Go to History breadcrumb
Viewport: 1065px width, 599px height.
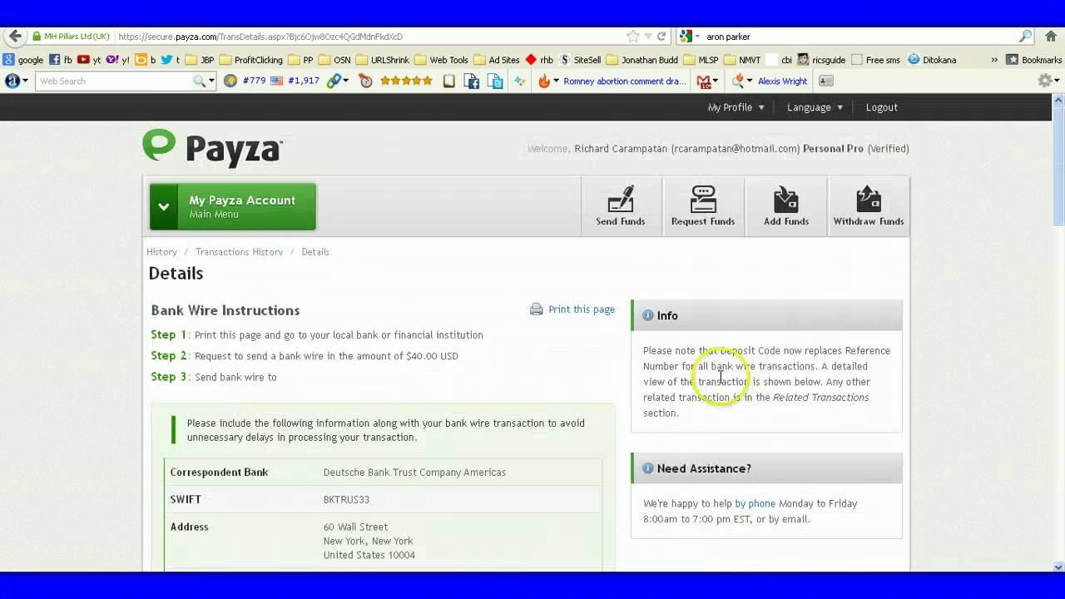(x=161, y=252)
